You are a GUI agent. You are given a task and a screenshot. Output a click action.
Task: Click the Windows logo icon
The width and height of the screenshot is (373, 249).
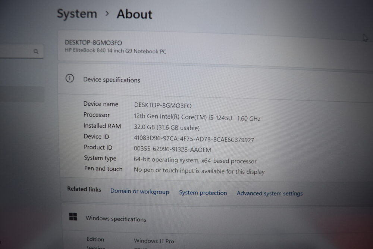pos(73,217)
